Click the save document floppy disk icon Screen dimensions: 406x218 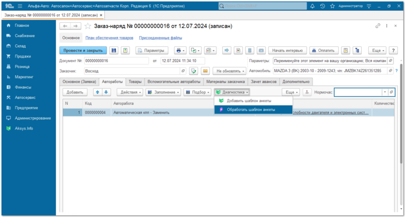pos(114,50)
